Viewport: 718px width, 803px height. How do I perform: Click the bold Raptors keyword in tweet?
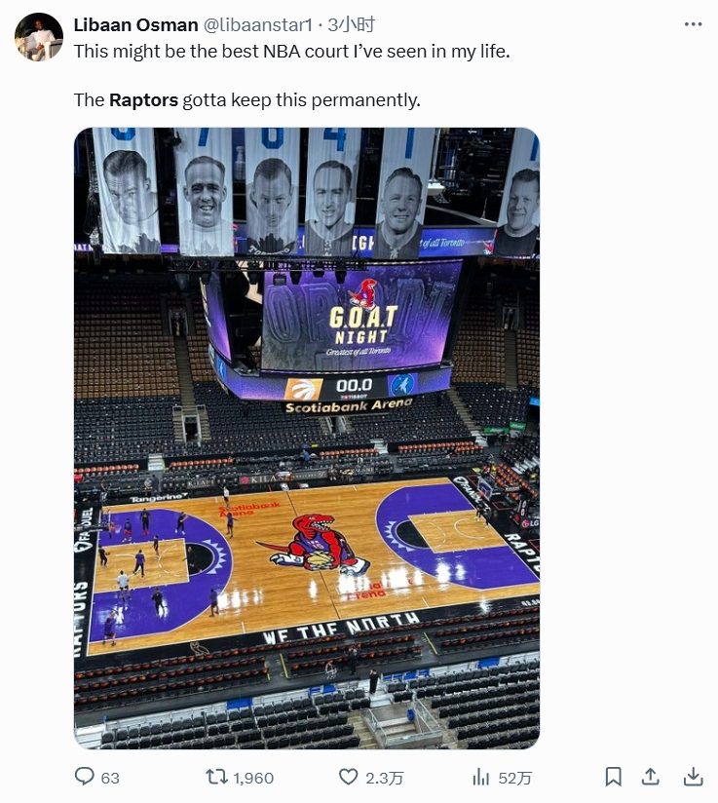(x=143, y=99)
